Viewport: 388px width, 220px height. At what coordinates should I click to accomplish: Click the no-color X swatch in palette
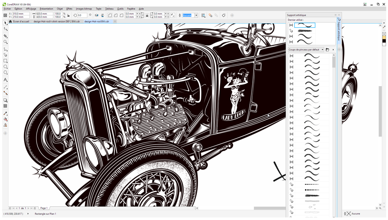point(384,34)
